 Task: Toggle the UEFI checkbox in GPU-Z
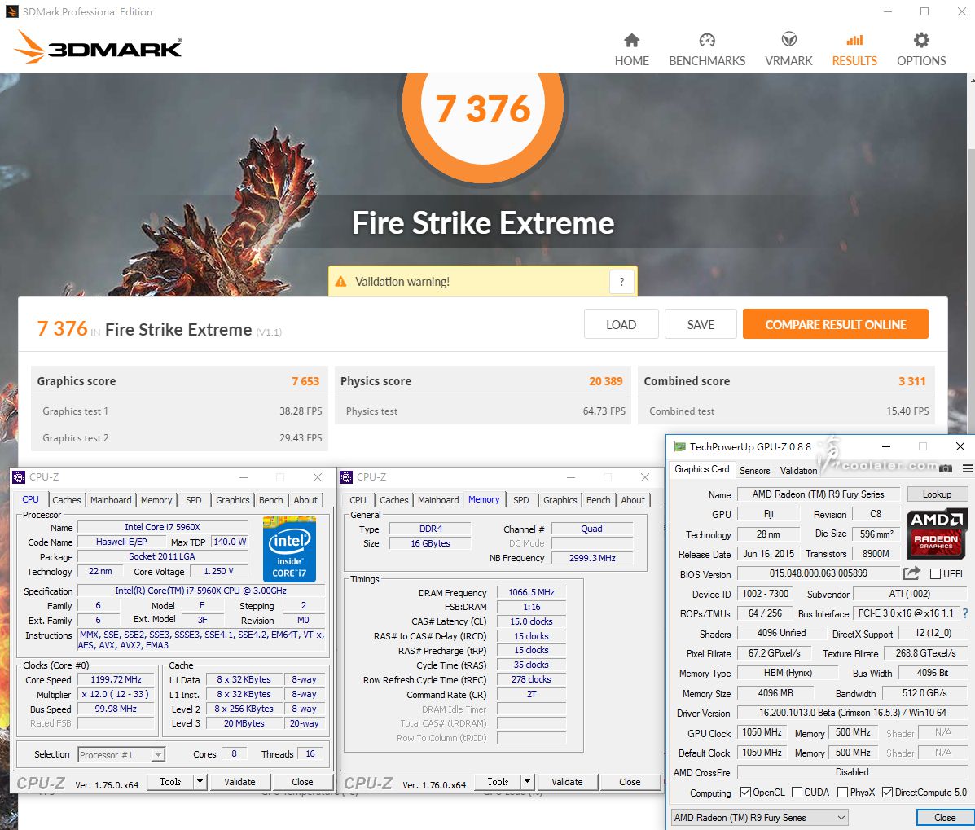[935, 574]
